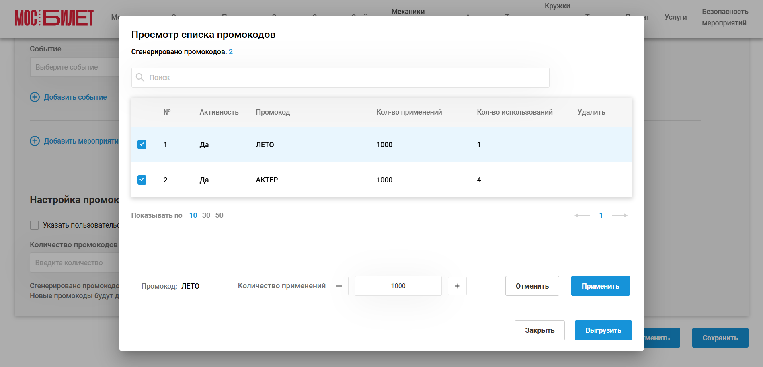Click plus icon beside Добавить событие

point(35,97)
